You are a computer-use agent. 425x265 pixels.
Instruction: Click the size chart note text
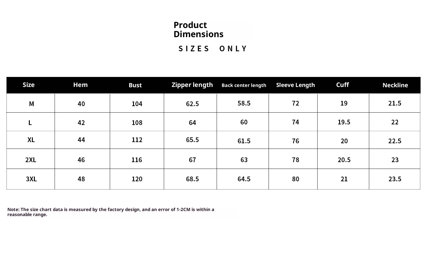pos(111,212)
